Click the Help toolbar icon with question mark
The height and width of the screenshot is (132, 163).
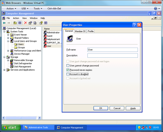coord(41,23)
